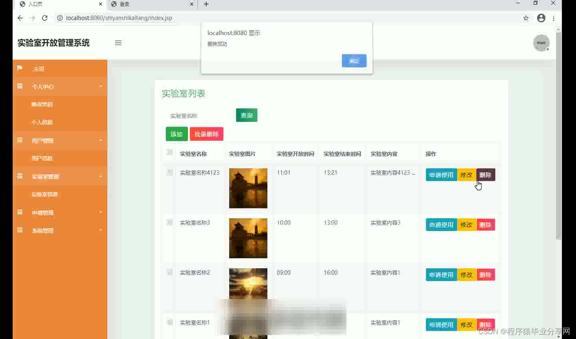This screenshot has width=576, height=339.
Task: Expand 系统管理 using its arrow
Action: pyautogui.click(x=101, y=230)
